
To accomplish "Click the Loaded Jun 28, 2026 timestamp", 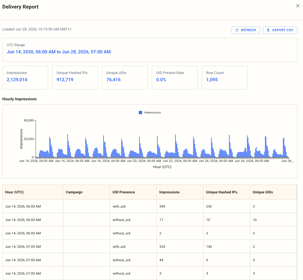I will click(x=37, y=29).
